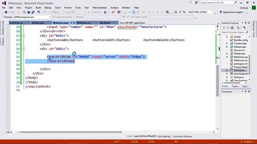Viewport: 257px width, 144px height.
Task: Switch to the Class View panel tab
Action: tap(245, 86)
